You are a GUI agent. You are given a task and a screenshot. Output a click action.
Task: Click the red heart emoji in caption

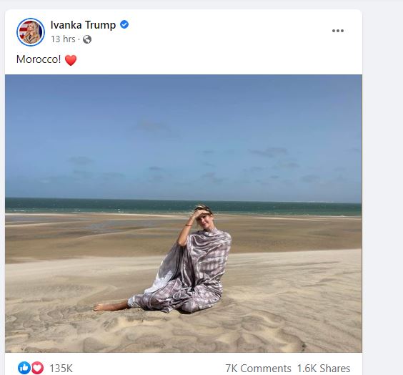tap(71, 60)
